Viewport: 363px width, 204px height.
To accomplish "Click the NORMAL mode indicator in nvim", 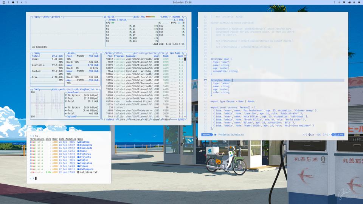I will point(206,134).
